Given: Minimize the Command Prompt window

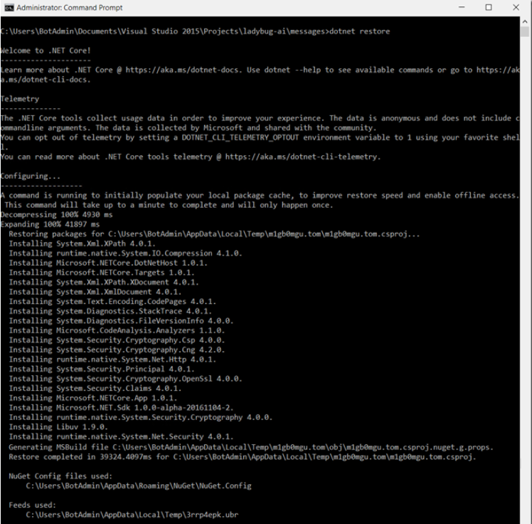Looking at the screenshot, I should tap(462, 7).
